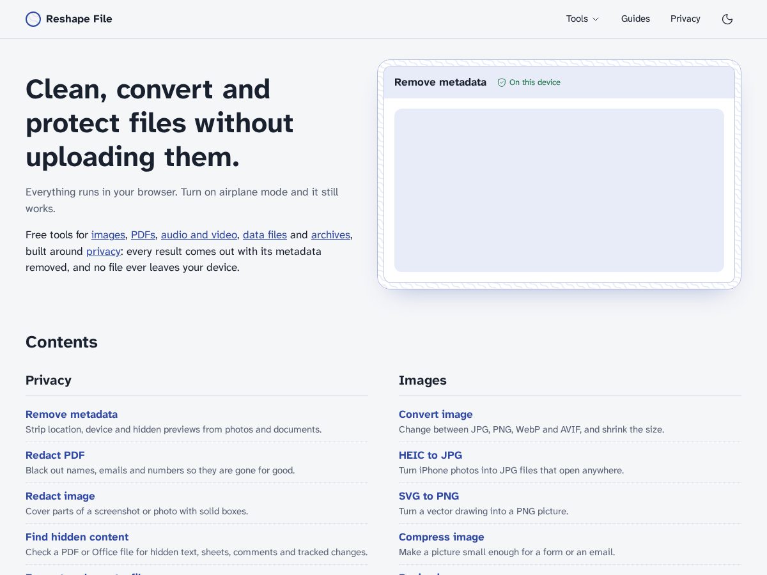
Task: Click the Privacy section heading in Contents
Action: [x=49, y=380]
